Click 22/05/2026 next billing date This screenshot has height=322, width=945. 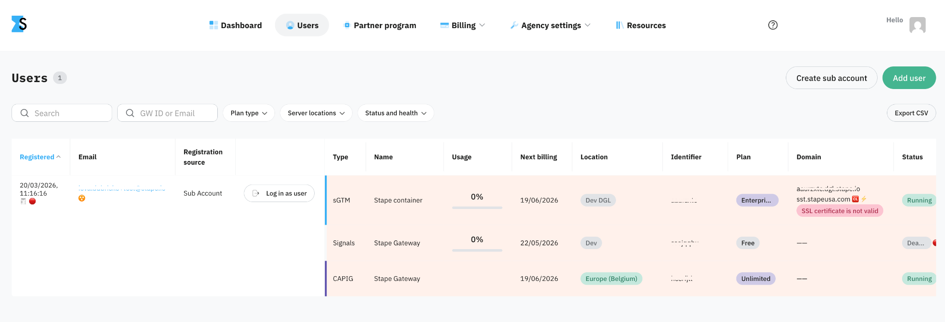tap(539, 243)
